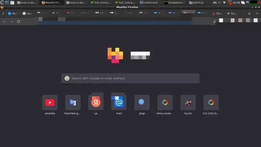Switch to the SimpleScre... taskbar entry
261x147 pixels.
point(174,2)
